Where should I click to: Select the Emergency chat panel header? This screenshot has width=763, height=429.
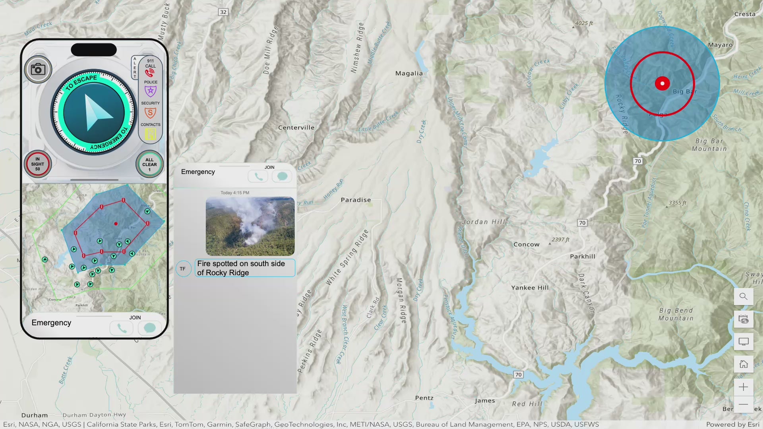(x=198, y=172)
